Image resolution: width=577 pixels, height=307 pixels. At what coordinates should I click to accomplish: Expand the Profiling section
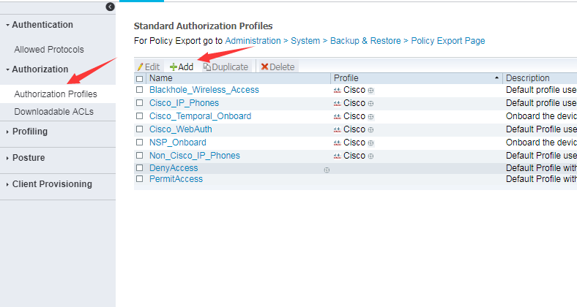[x=29, y=132]
